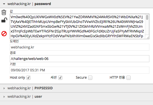Select the PHPSESSID cookie header row
Screen dimensions: 153x105
(x=77, y=88)
